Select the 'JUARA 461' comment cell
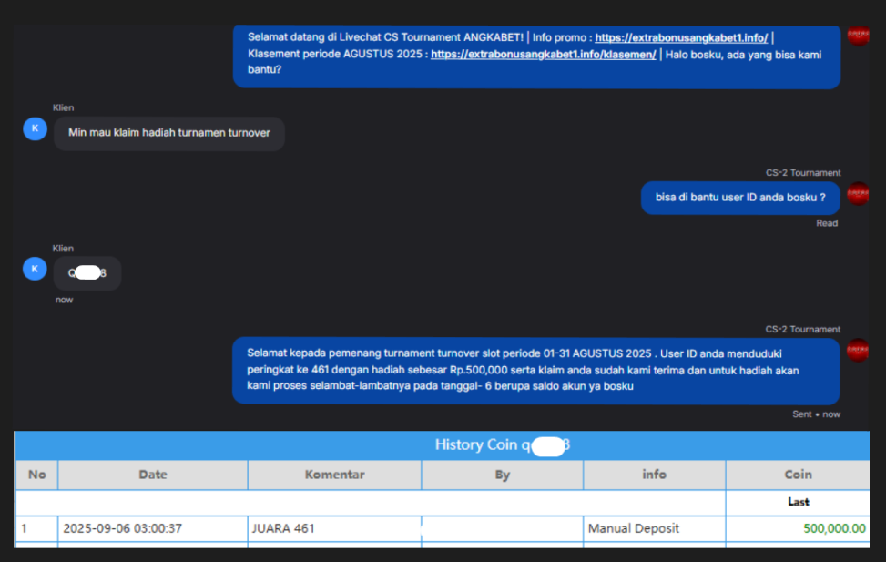The width and height of the screenshot is (886, 562). click(x=334, y=528)
